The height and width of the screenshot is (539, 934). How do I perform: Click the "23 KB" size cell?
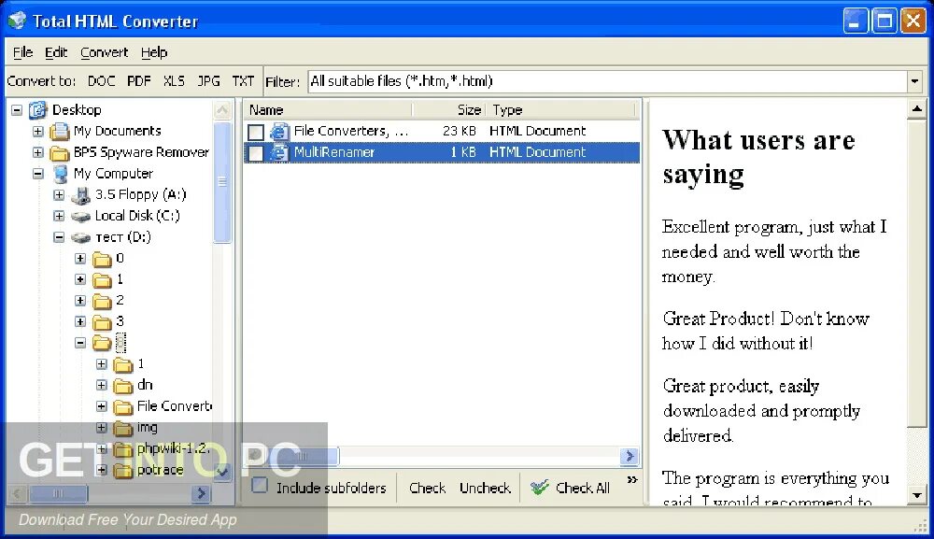460,131
